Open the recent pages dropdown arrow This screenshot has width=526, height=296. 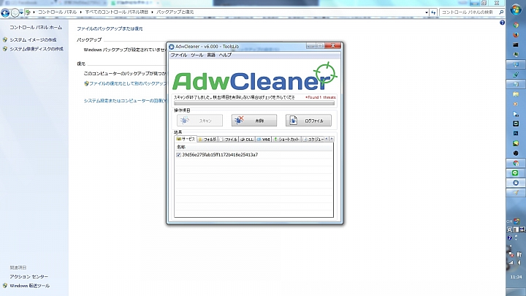(21, 12)
